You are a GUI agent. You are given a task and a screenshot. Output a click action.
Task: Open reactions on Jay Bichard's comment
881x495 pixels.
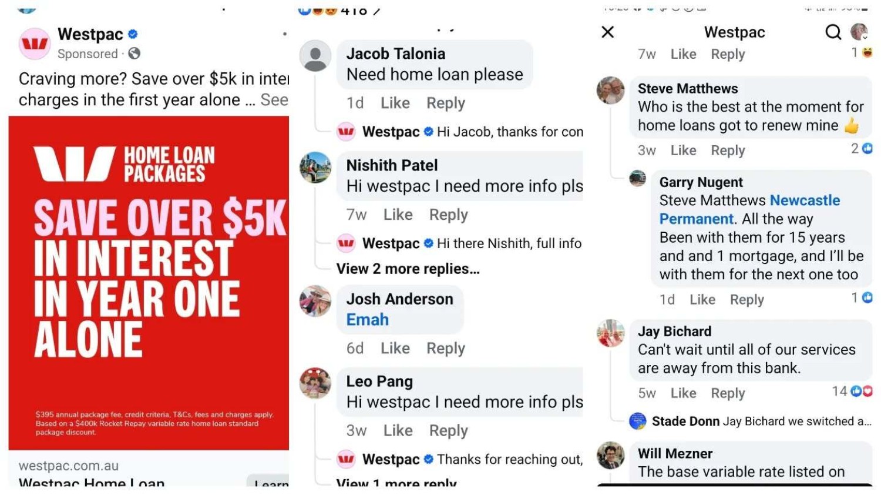tap(853, 391)
